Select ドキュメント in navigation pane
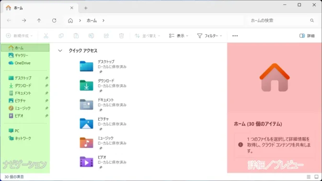The height and width of the screenshot is (181, 322). [25, 93]
